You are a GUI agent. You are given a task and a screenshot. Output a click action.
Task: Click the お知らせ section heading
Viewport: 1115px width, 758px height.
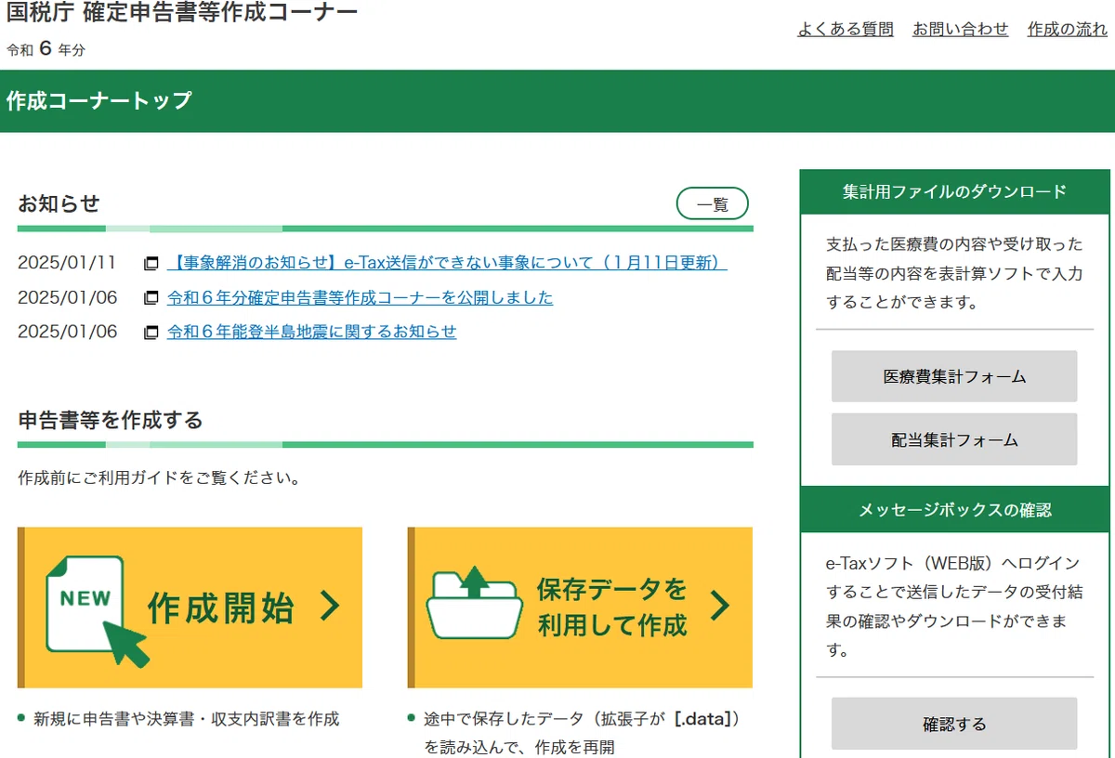click(x=59, y=204)
